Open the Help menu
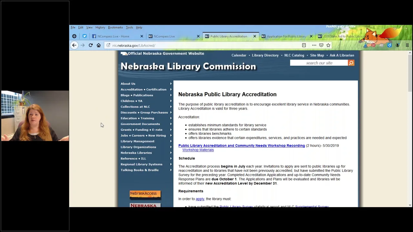The width and height of the screenshot is (413, 232). click(139, 27)
